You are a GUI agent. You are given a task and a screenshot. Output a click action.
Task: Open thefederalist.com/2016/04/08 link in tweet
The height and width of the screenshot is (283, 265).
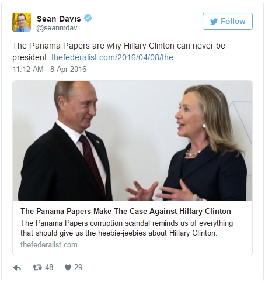click(x=116, y=57)
